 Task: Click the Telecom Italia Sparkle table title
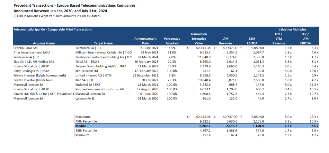[53, 29]
